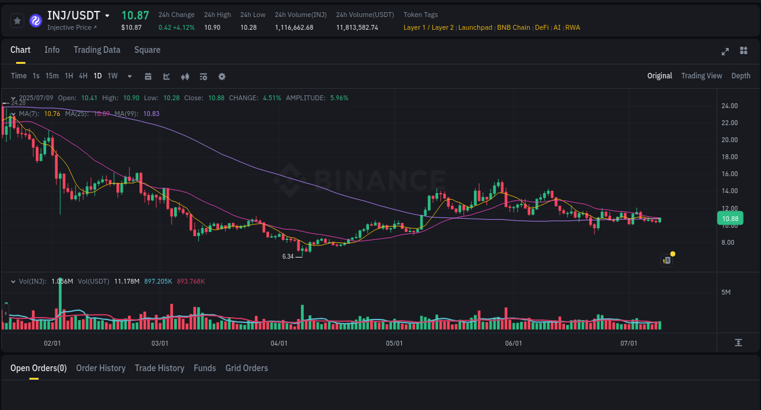The image size is (761, 410).
Task: Switch to the Trading Data tab
Action: 97,50
